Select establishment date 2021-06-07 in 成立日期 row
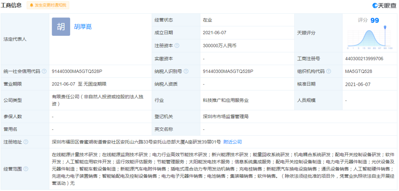399x191 pixels. (215, 32)
